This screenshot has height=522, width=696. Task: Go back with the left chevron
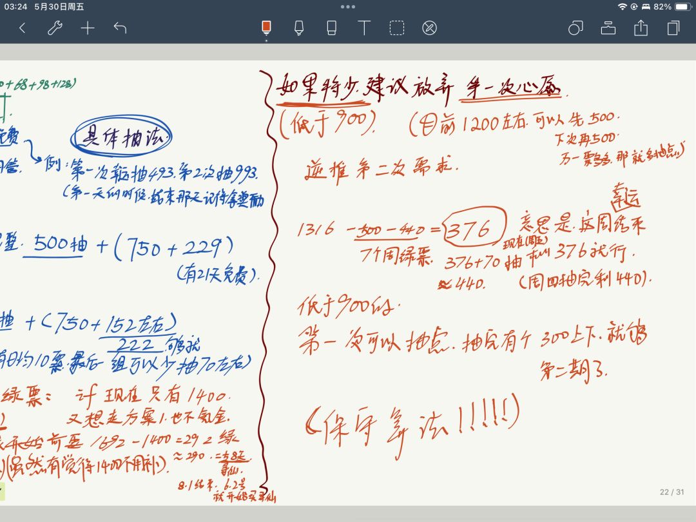click(x=23, y=28)
